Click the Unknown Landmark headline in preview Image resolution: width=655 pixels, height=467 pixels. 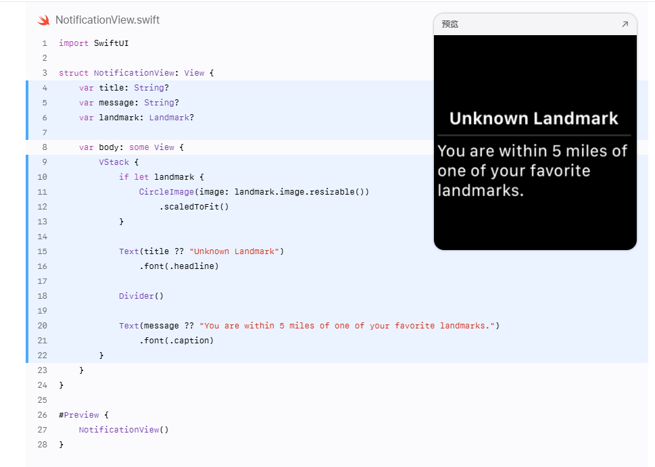point(533,119)
